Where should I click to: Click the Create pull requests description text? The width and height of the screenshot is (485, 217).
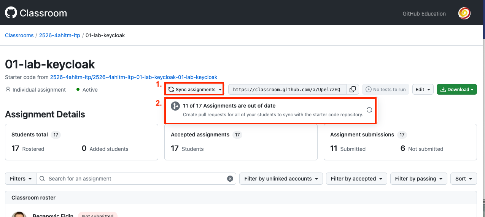click(x=273, y=114)
